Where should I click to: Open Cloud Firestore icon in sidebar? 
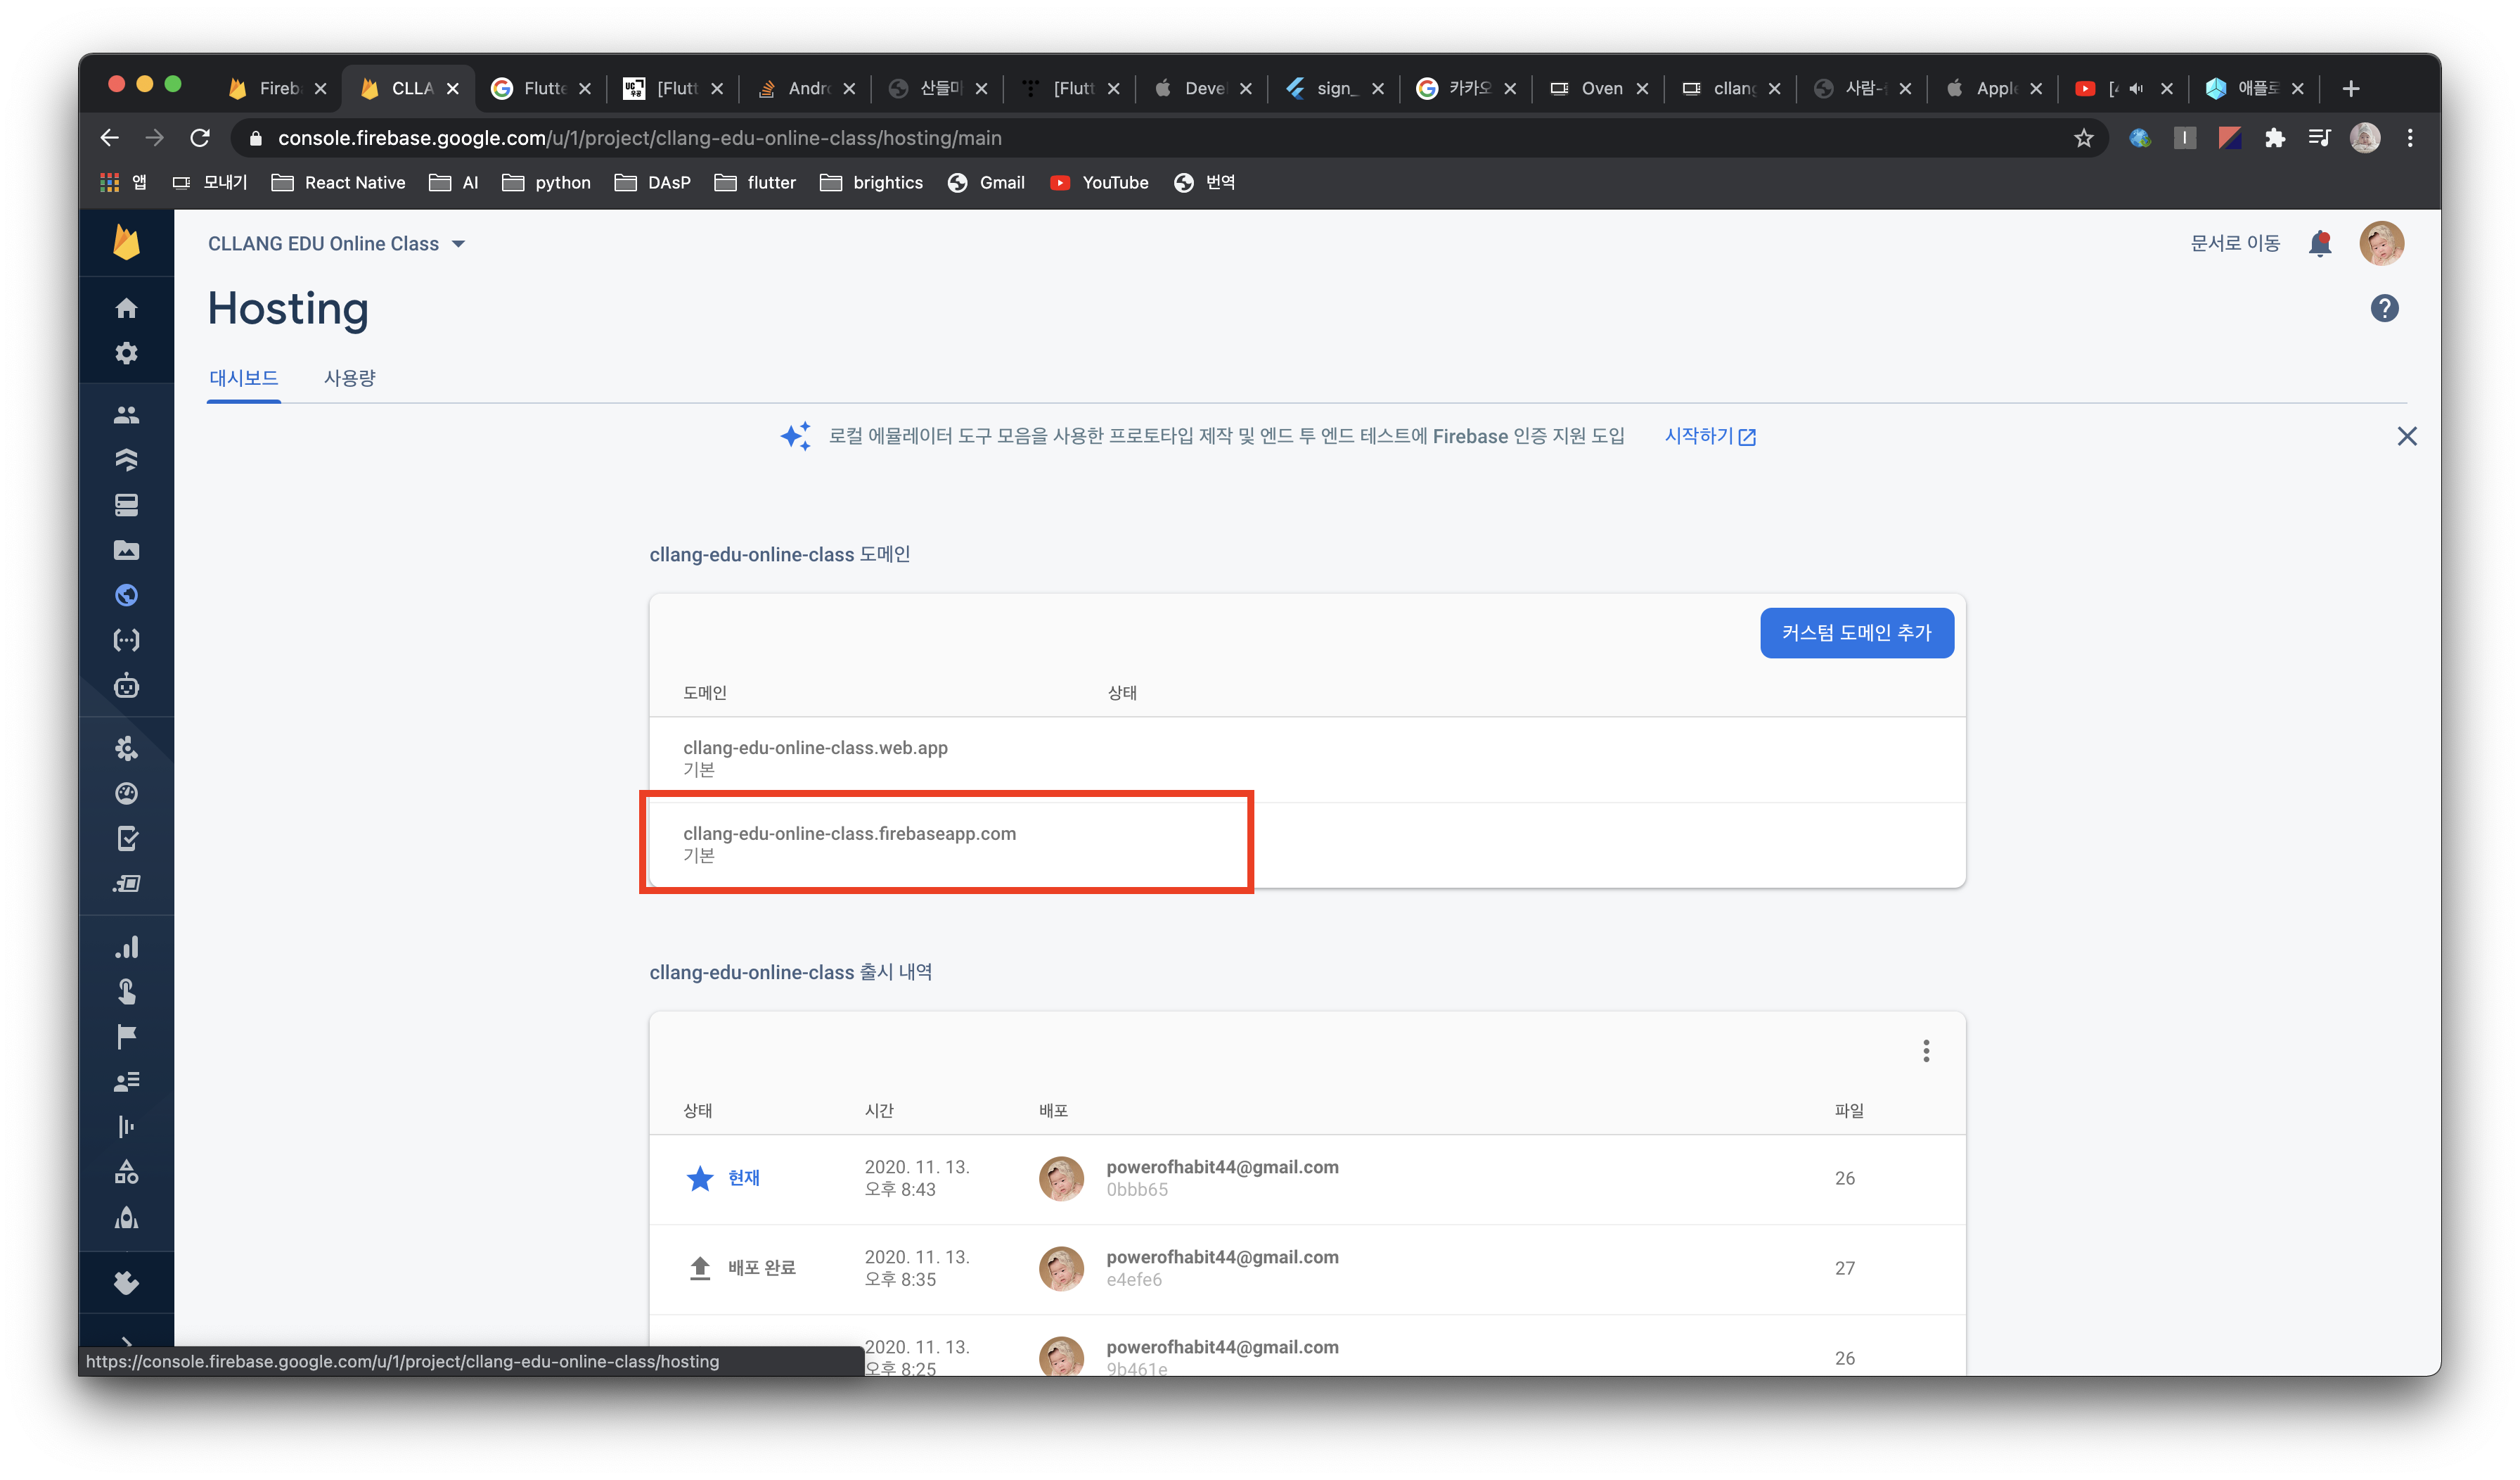(126, 460)
